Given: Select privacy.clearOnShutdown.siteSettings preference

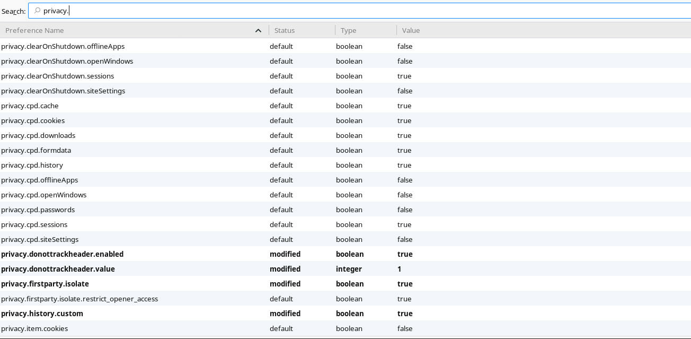Looking at the screenshot, I should [x=63, y=91].
